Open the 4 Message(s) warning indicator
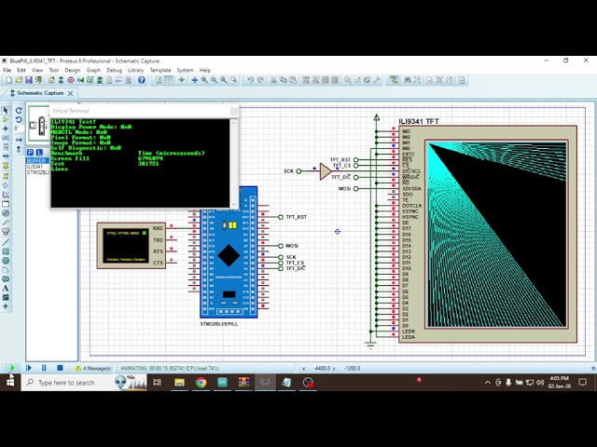This screenshot has width=597, height=447. tap(93, 369)
